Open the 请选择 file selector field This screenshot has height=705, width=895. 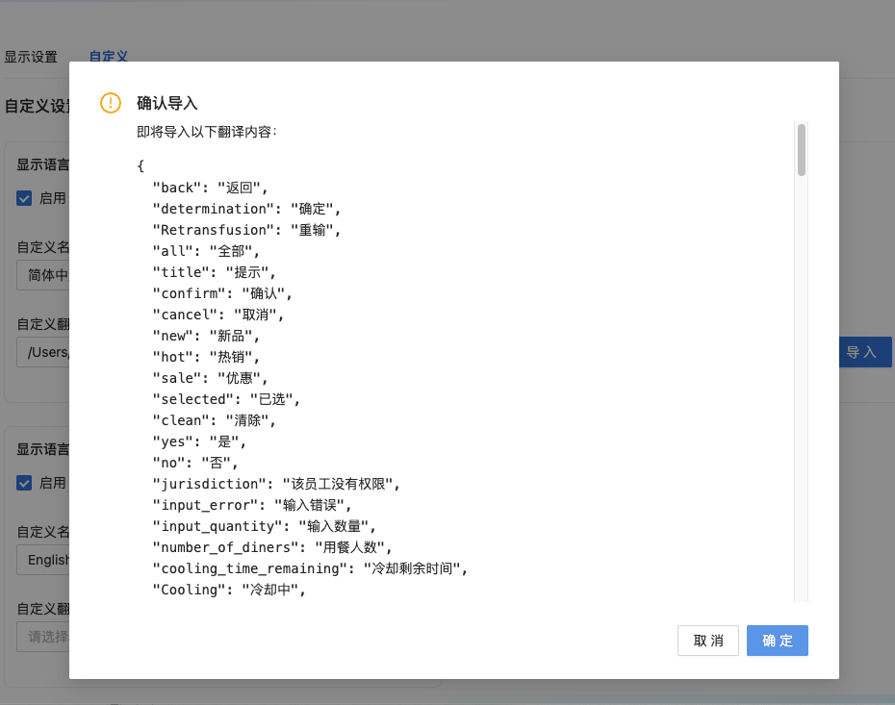pos(43,636)
